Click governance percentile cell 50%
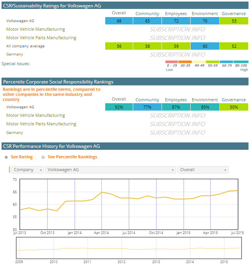 tap(234, 107)
